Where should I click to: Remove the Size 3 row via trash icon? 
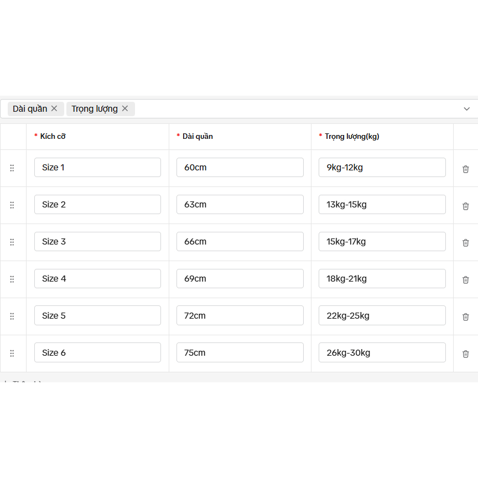[x=465, y=243]
